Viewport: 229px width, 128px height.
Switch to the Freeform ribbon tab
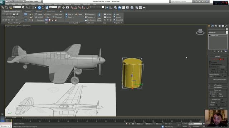[28, 11]
